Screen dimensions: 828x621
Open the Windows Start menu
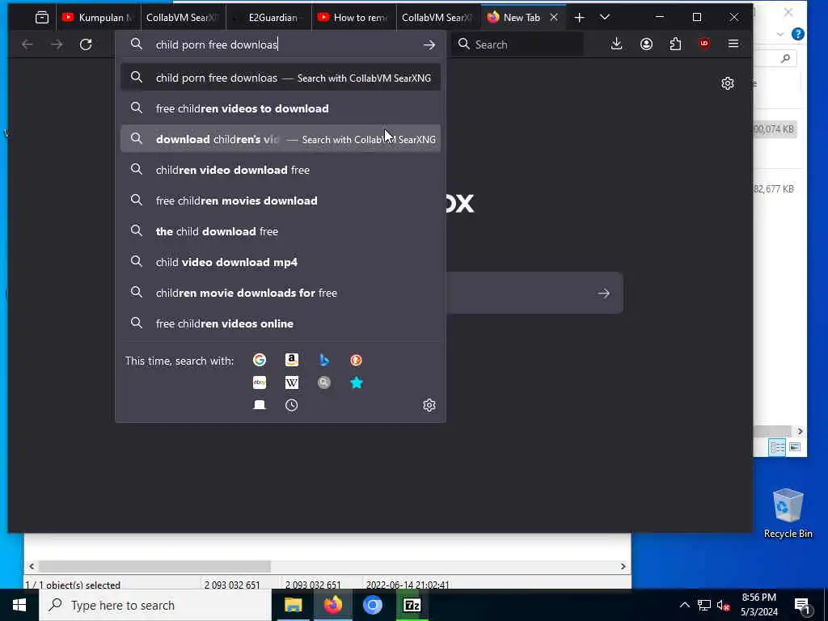(x=19, y=605)
